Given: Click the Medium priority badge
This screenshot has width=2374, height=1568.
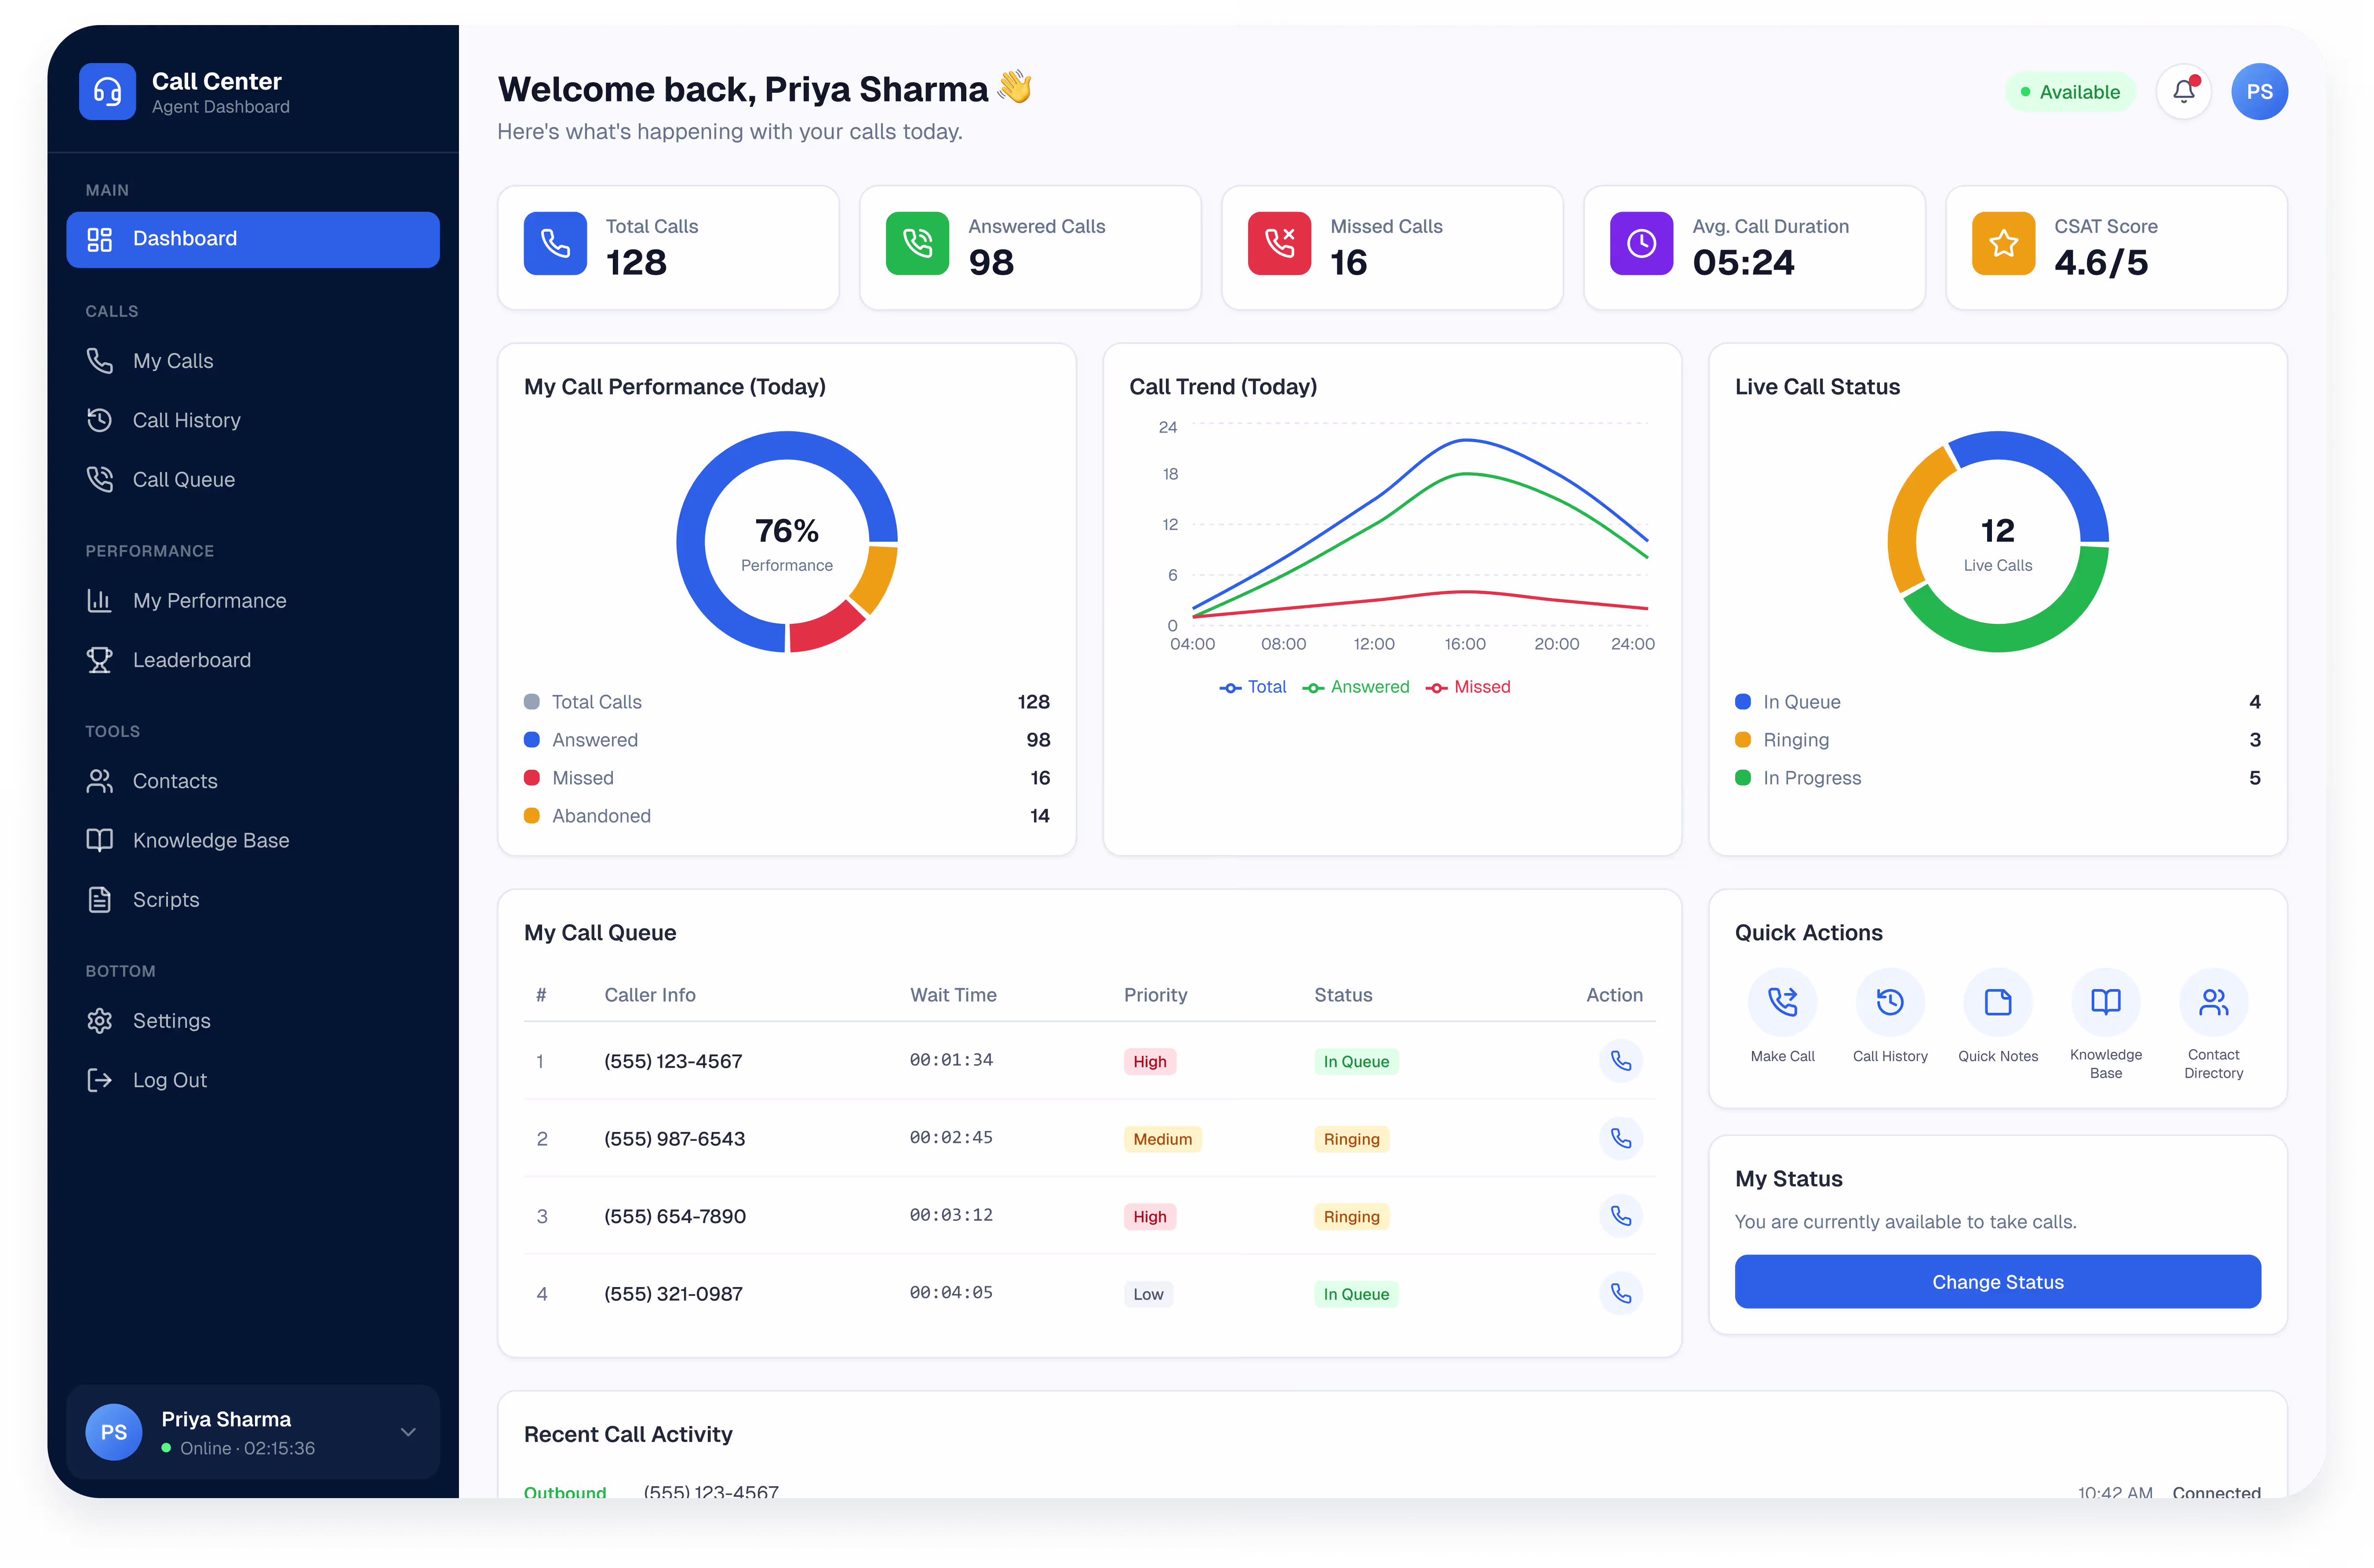Looking at the screenshot, I should point(1162,1139).
